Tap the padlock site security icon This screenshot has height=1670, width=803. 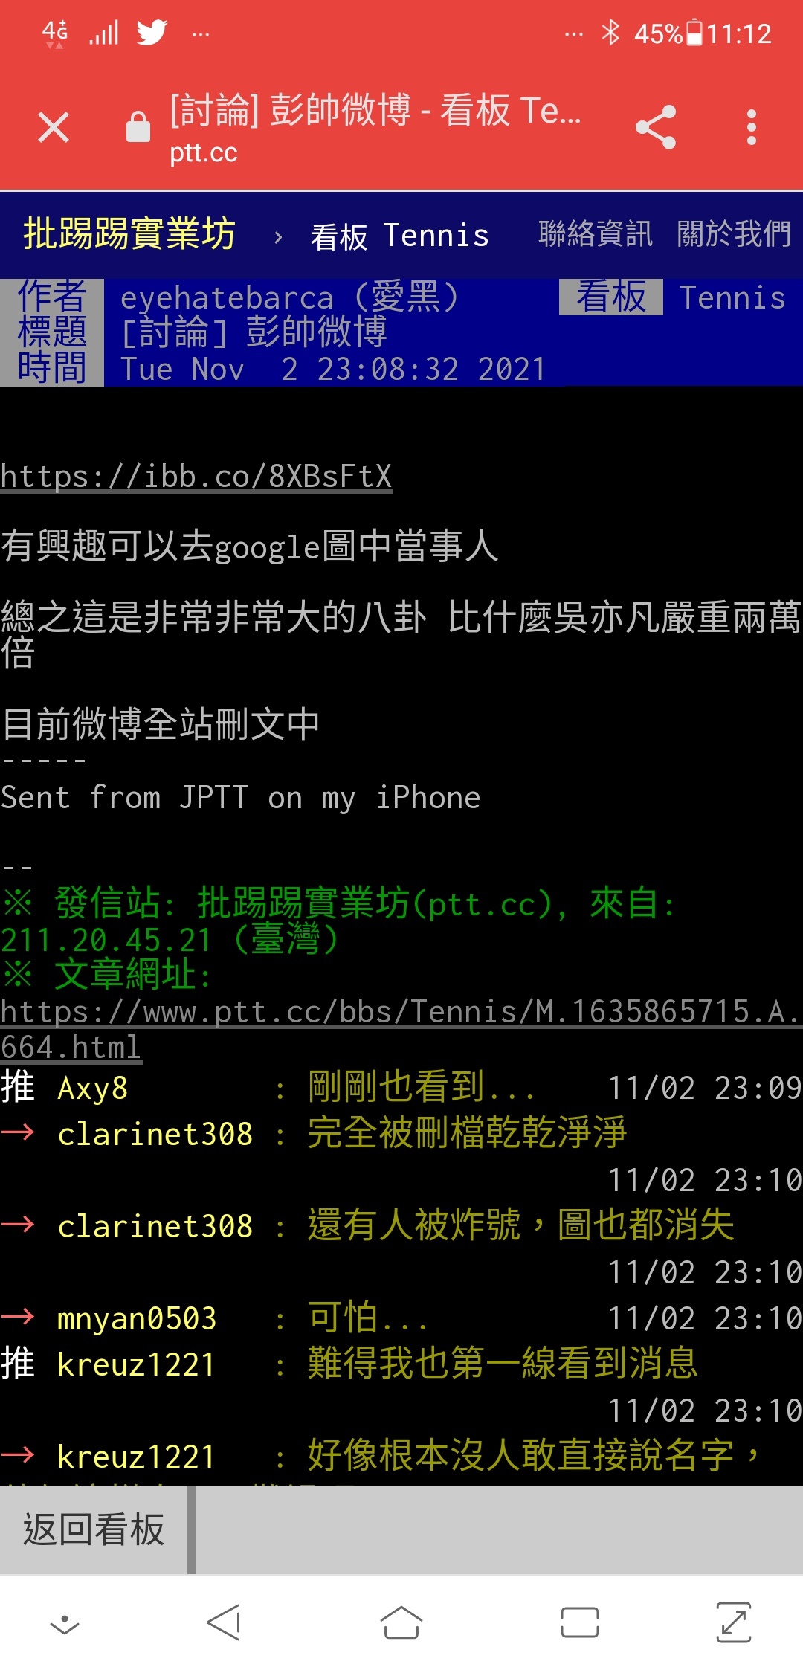click(x=138, y=127)
